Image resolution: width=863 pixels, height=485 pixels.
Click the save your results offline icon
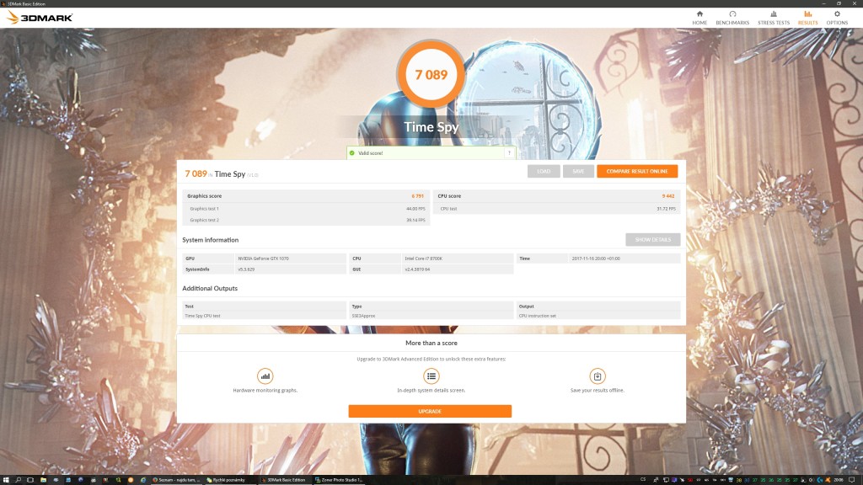[x=597, y=376]
